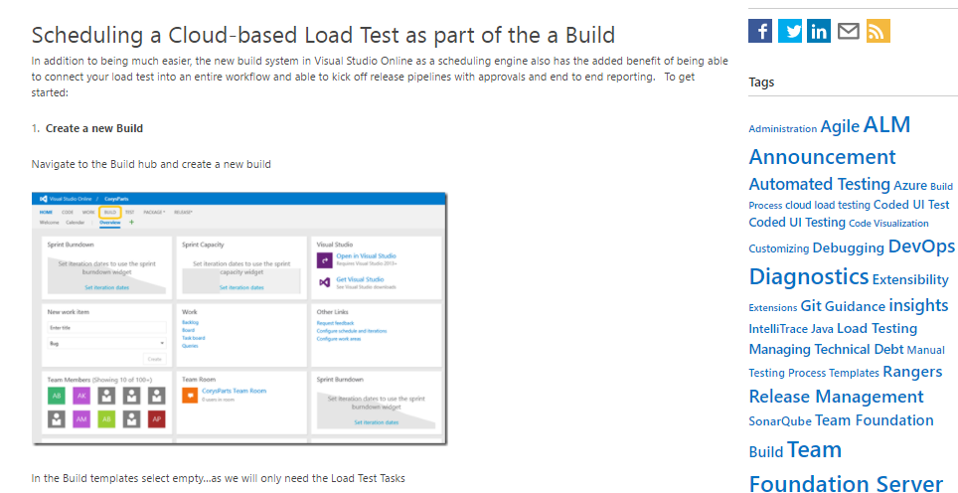Click Request feedback link
This screenshot has height=493, width=958.
pos(336,323)
